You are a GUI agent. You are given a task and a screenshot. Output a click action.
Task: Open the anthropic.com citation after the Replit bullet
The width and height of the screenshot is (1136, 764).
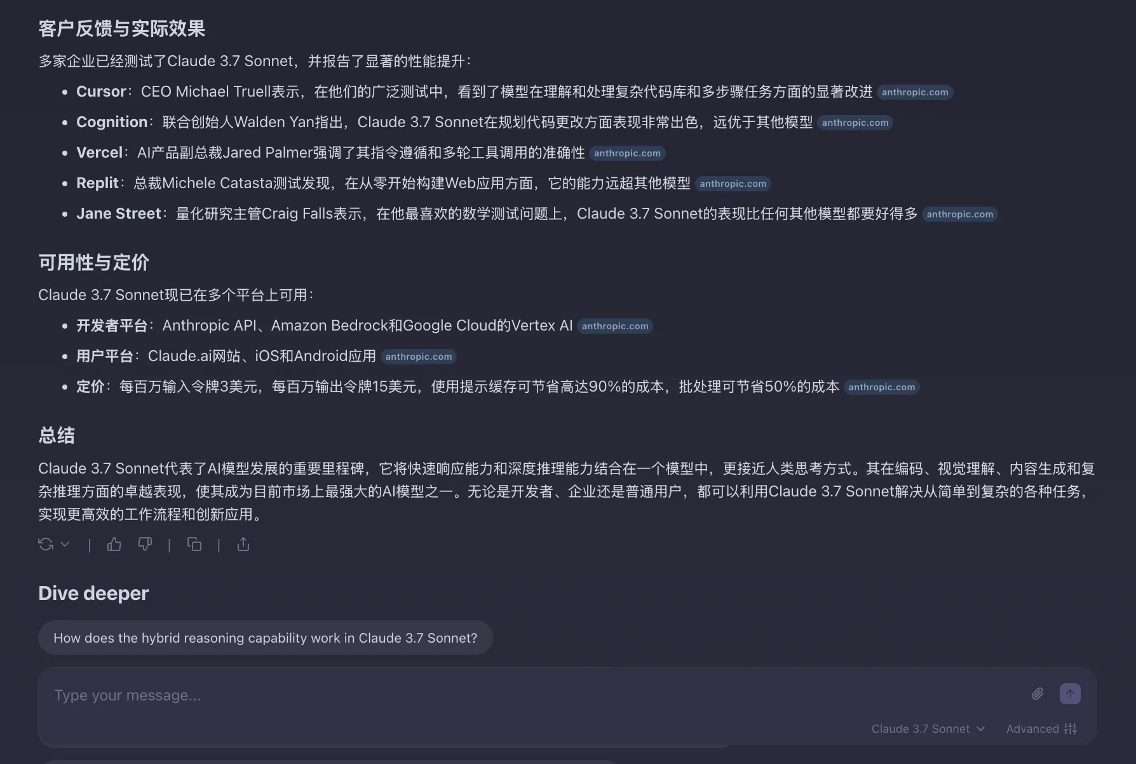coord(733,184)
